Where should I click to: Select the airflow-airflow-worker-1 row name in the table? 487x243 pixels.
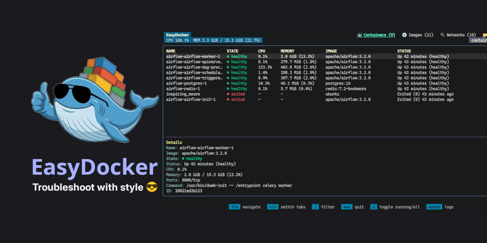193,56
